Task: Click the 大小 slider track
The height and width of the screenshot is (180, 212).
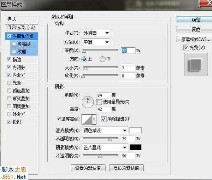Action: coord(100,67)
